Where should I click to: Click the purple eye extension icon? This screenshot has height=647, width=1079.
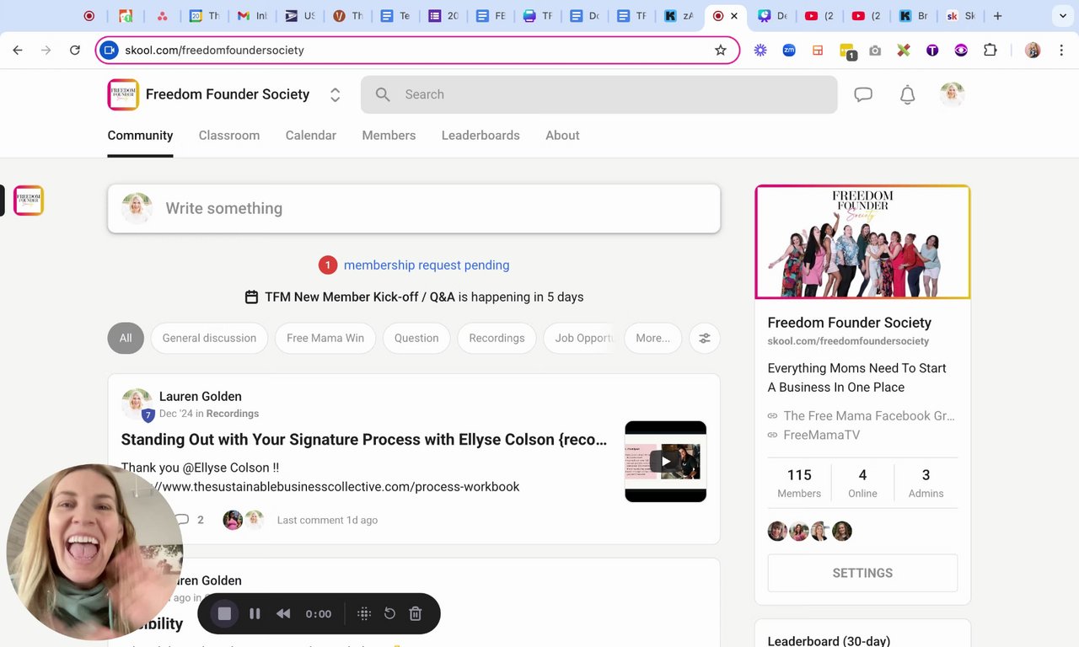click(962, 51)
